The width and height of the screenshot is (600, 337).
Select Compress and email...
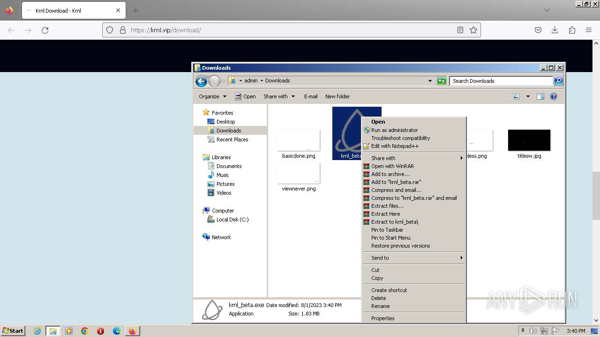click(414, 190)
